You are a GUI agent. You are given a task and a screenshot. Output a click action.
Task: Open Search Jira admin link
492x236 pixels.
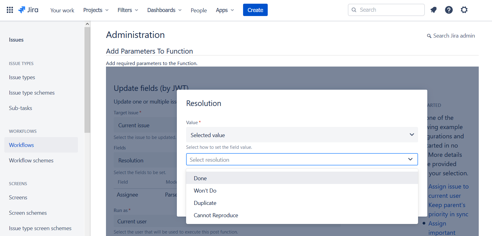tap(454, 36)
